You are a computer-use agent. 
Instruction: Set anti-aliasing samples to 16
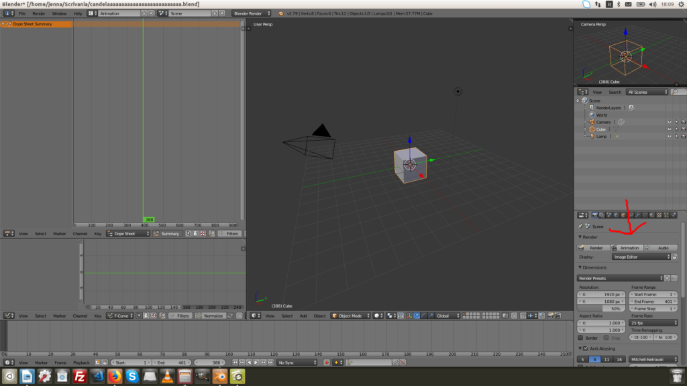[619, 359]
